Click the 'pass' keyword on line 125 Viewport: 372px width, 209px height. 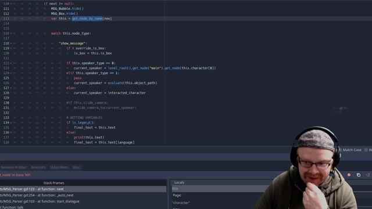click(x=77, y=78)
